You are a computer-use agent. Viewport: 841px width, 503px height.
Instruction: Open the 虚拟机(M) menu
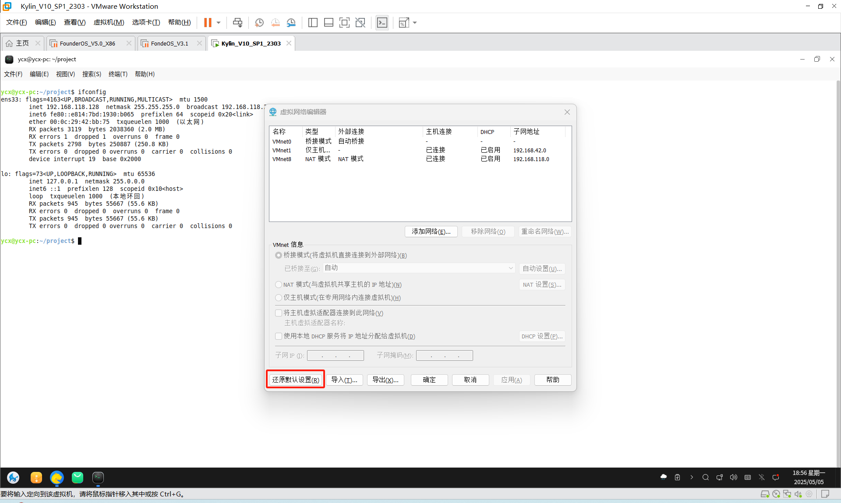(x=109, y=22)
